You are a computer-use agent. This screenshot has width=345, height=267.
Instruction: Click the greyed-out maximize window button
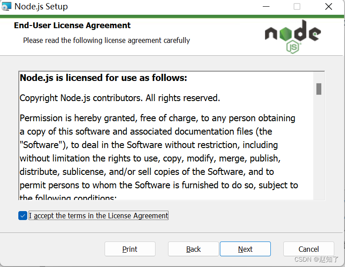(297, 7)
